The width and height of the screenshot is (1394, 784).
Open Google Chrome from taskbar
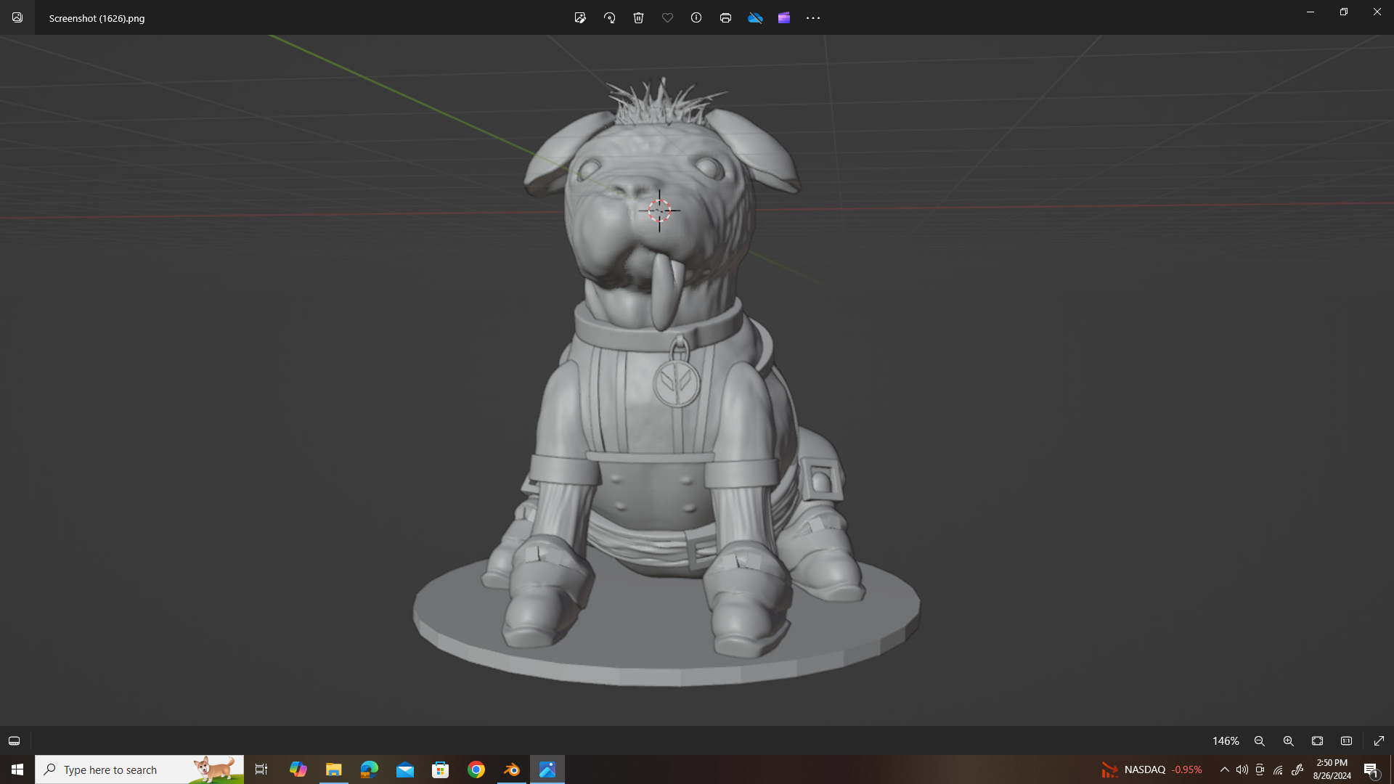click(x=476, y=769)
